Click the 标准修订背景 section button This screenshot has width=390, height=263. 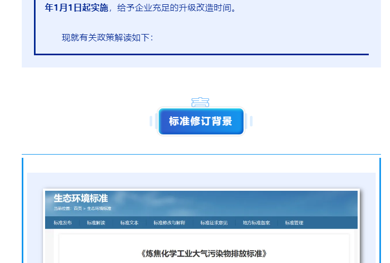pos(201,121)
